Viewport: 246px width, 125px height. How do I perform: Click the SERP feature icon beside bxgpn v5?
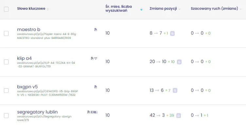tap(96, 87)
